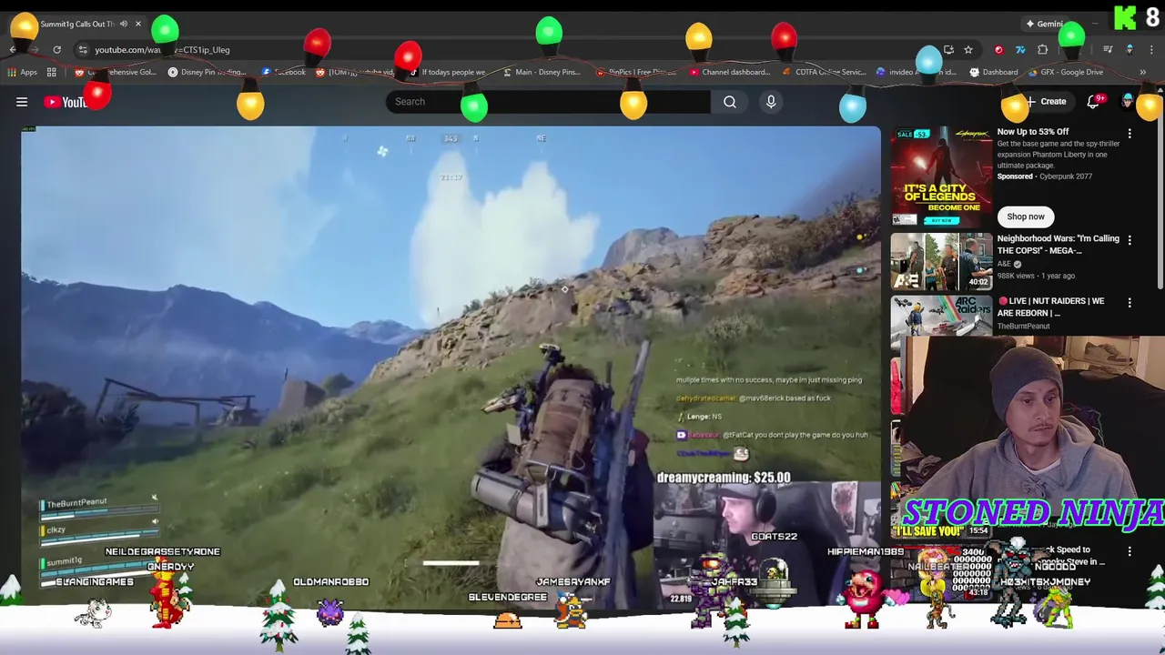Open 'Now Up to 53% Off' ad title
Image resolution: width=1165 pixels, height=655 pixels.
[1032, 132]
